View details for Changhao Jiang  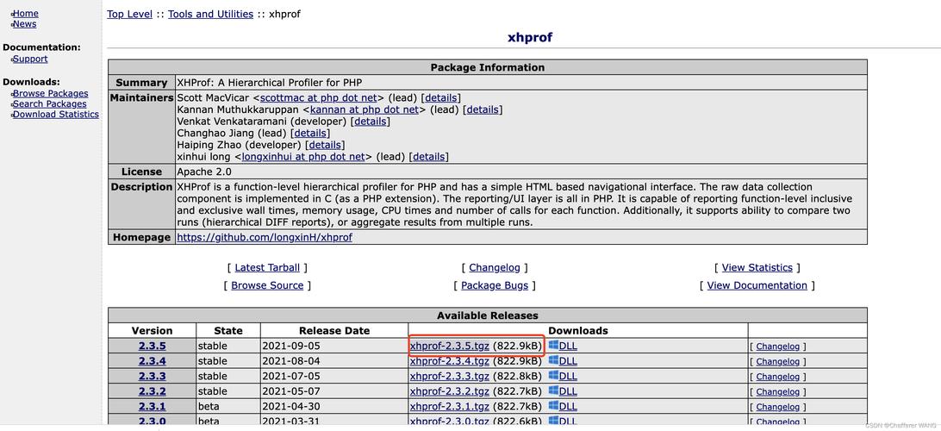(310, 134)
